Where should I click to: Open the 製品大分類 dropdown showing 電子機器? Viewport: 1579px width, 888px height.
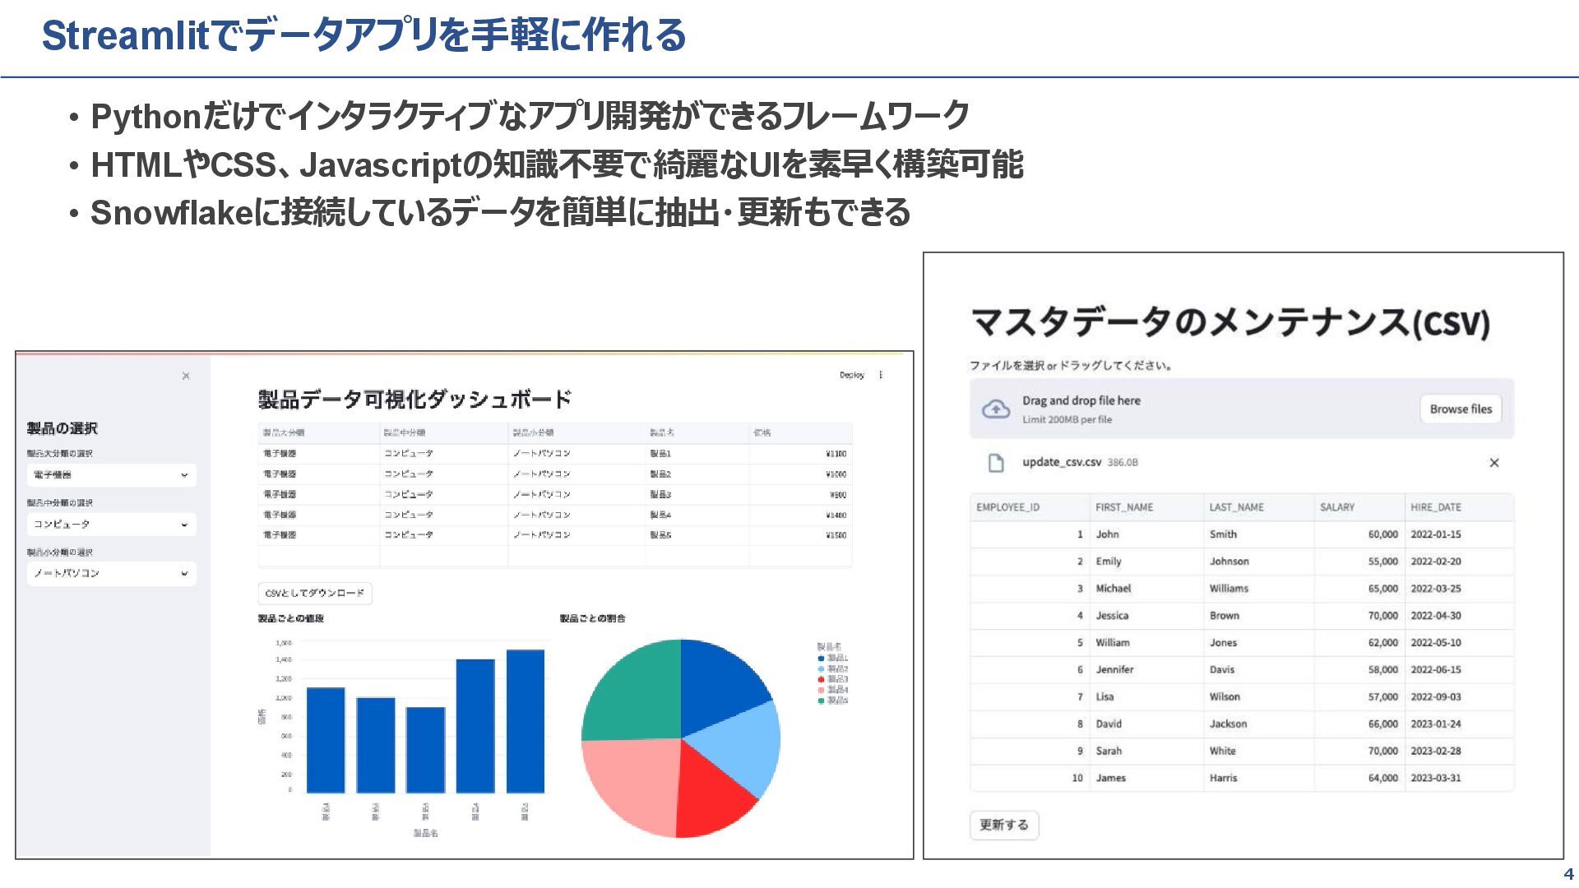point(112,475)
